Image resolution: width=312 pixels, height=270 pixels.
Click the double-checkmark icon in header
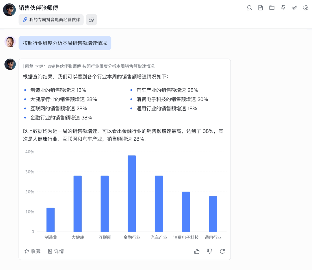(294, 8)
